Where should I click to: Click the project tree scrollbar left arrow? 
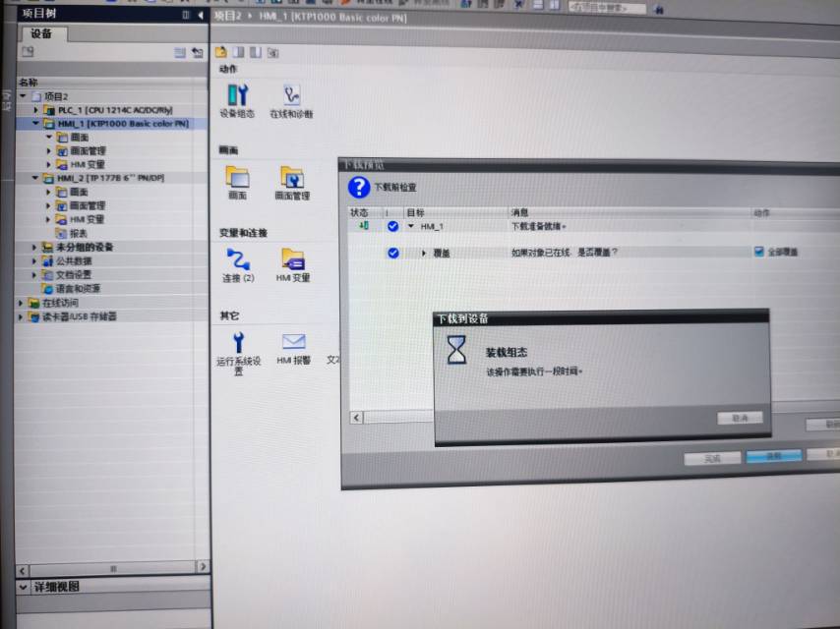tap(23, 570)
